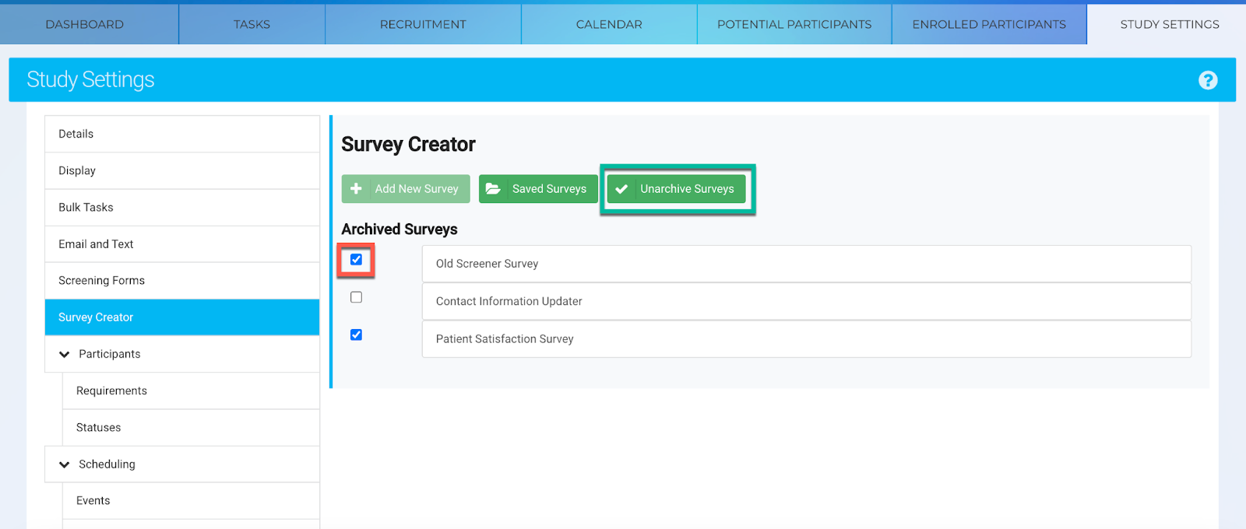
Task: Switch to the Dashboard tab
Action: click(x=84, y=24)
